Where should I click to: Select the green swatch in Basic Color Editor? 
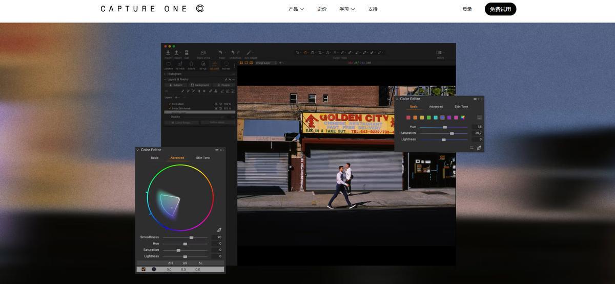(x=429, y=117)
